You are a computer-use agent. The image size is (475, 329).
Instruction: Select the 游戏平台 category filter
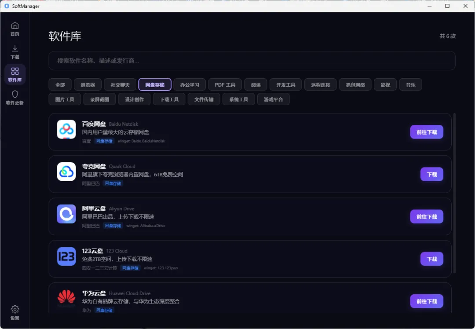click(273, 99)
